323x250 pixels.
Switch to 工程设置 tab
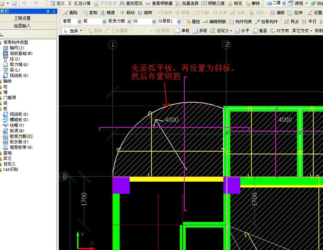tap(22, 18)
